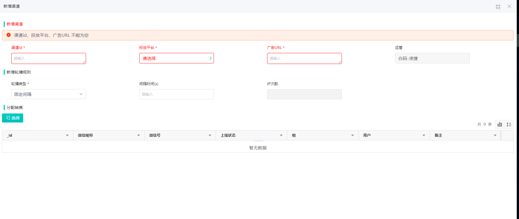This screenshot has height=219, width=519.
Task: Click the 上线状态 column header
Action: click(252, 135)
